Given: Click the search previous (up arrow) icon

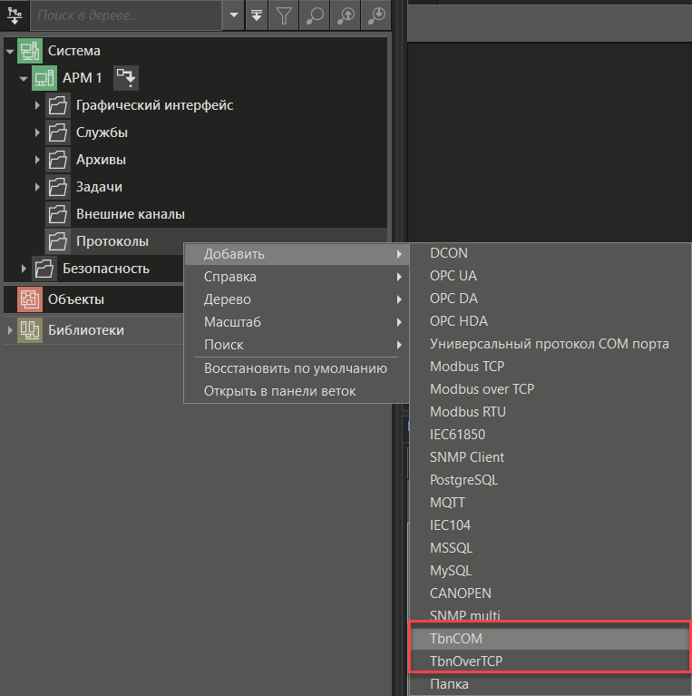Looking at the screenshot, I should [345, 15].
